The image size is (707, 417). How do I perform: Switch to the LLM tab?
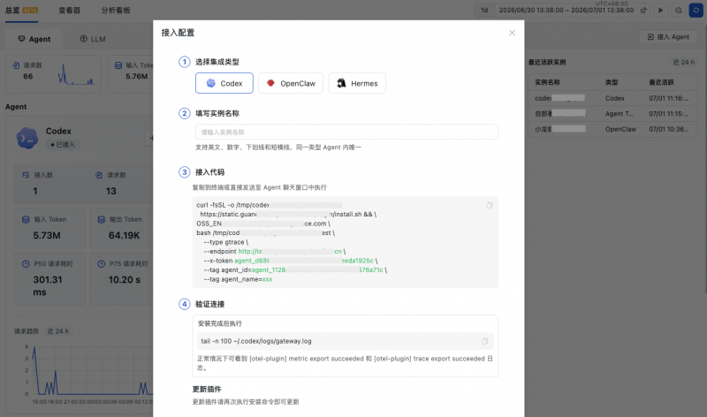click(x=93, y=39)
